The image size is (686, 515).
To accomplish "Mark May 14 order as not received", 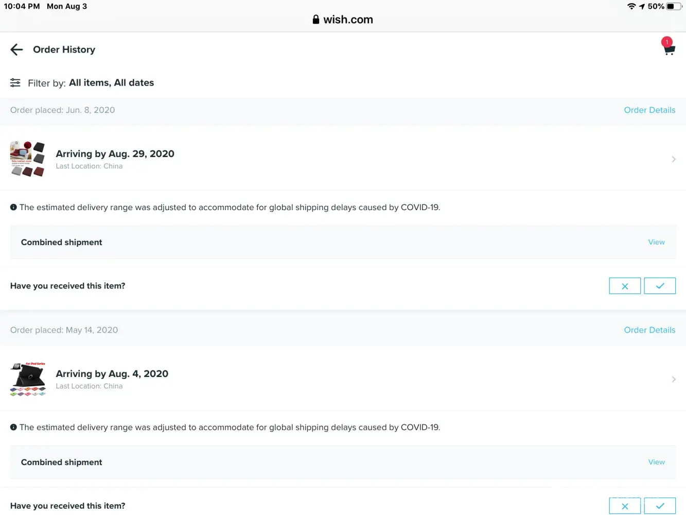I will tap(625, 506).
